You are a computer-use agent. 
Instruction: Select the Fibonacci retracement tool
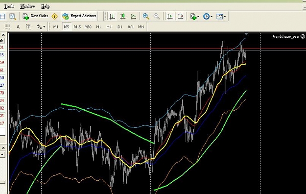pos(7,27)
